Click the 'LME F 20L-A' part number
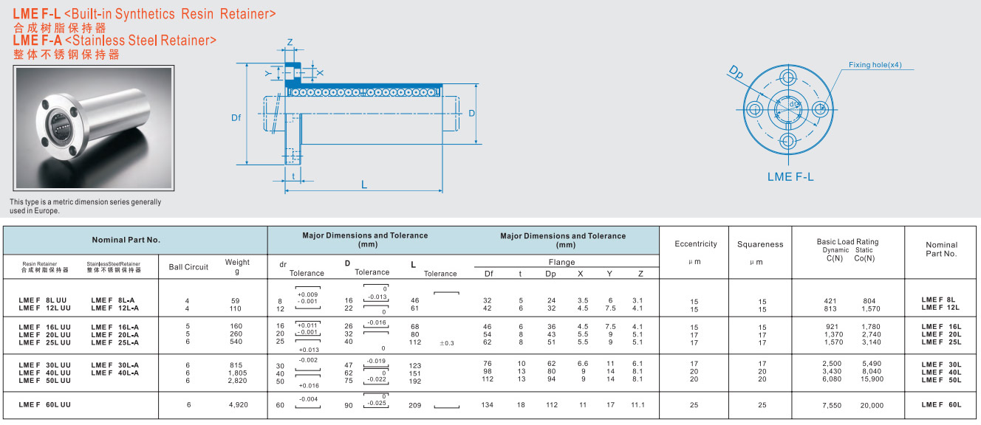The height and width of the screenshot is (425, 981). pyautogui.click(x=114, y=334)
